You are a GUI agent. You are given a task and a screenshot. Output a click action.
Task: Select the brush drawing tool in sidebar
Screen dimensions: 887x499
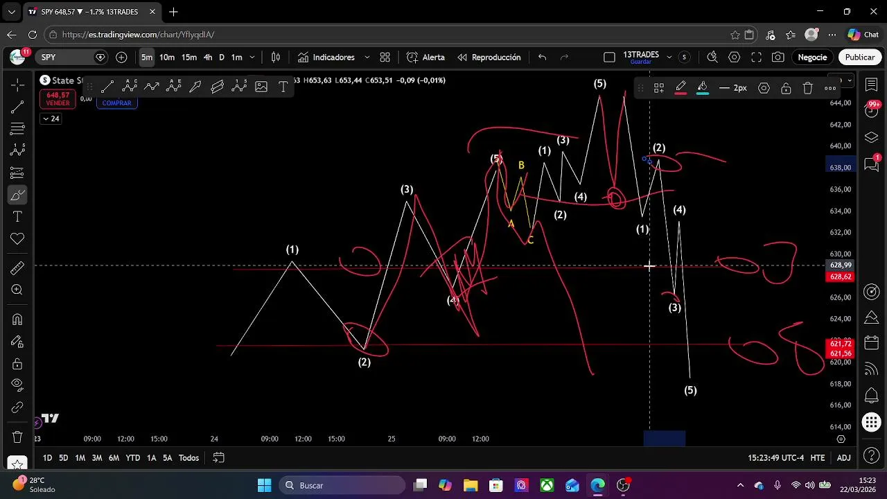tap(17, 195)
